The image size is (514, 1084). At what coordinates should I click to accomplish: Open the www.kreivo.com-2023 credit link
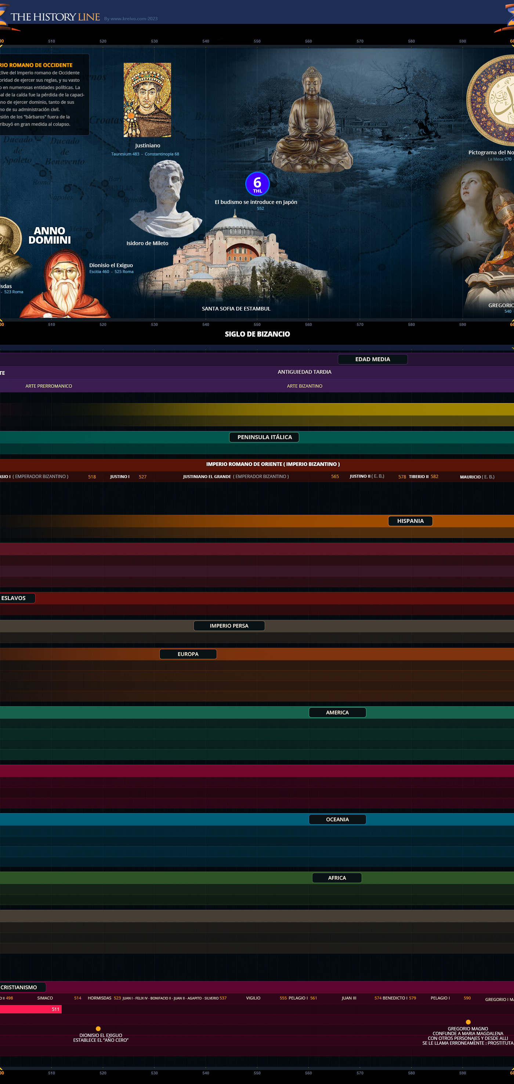131,18
